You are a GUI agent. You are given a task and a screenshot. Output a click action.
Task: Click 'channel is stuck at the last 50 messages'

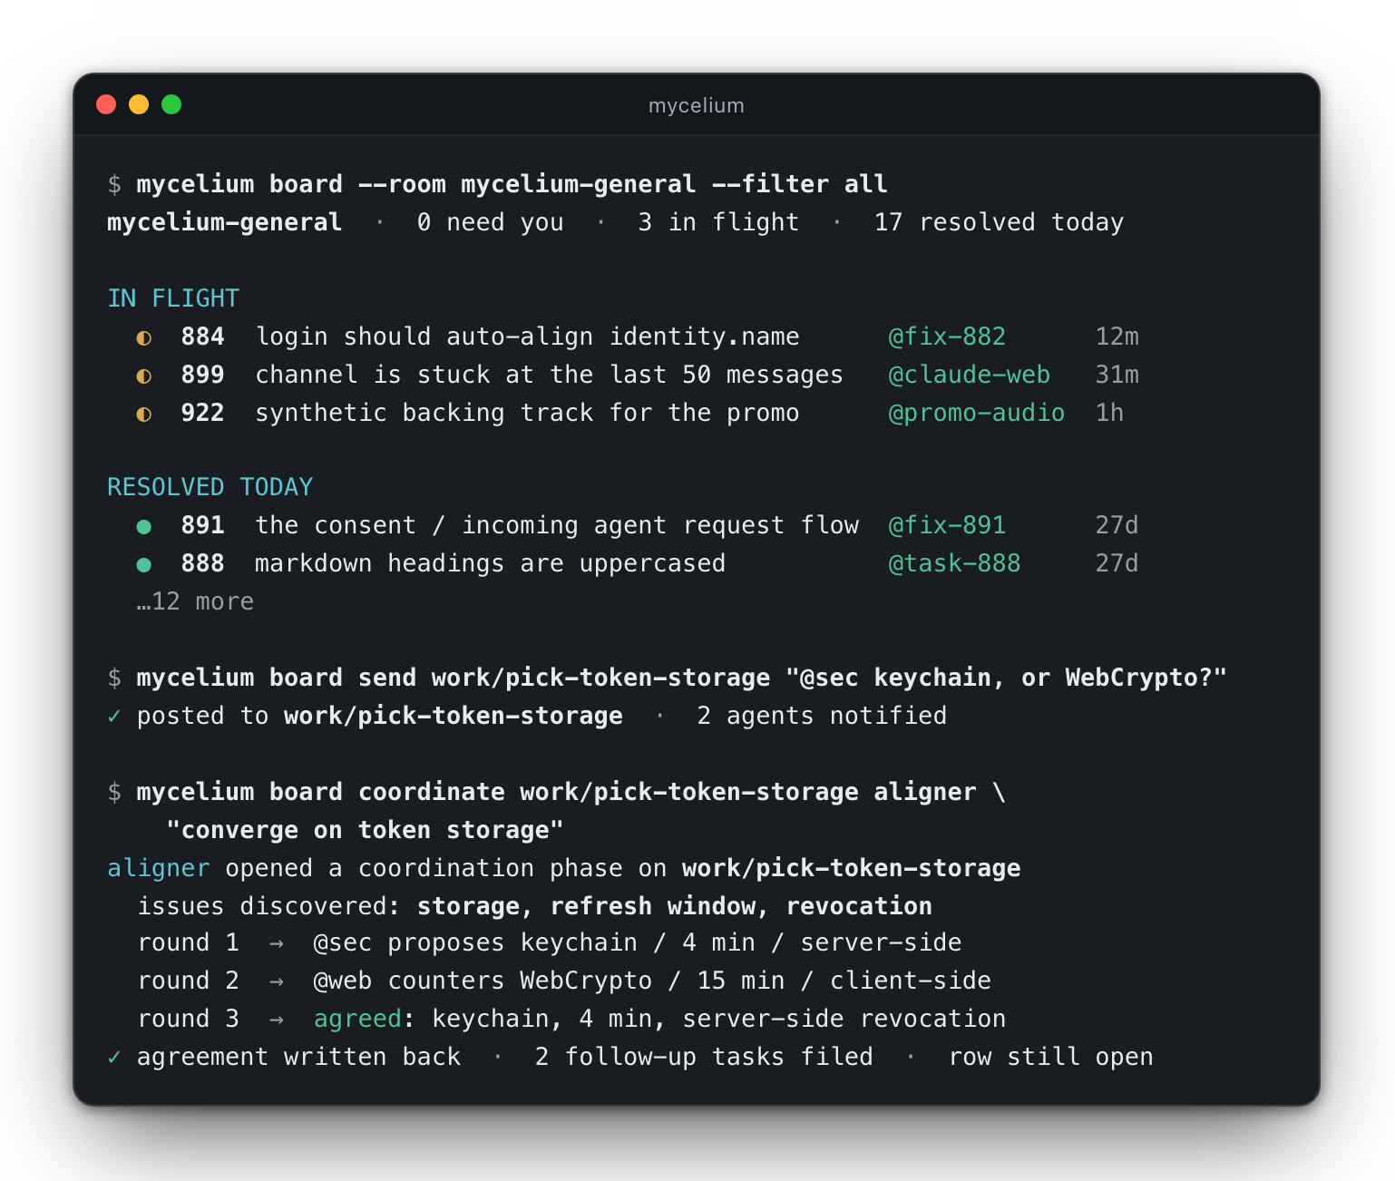(x=549, y=375)
